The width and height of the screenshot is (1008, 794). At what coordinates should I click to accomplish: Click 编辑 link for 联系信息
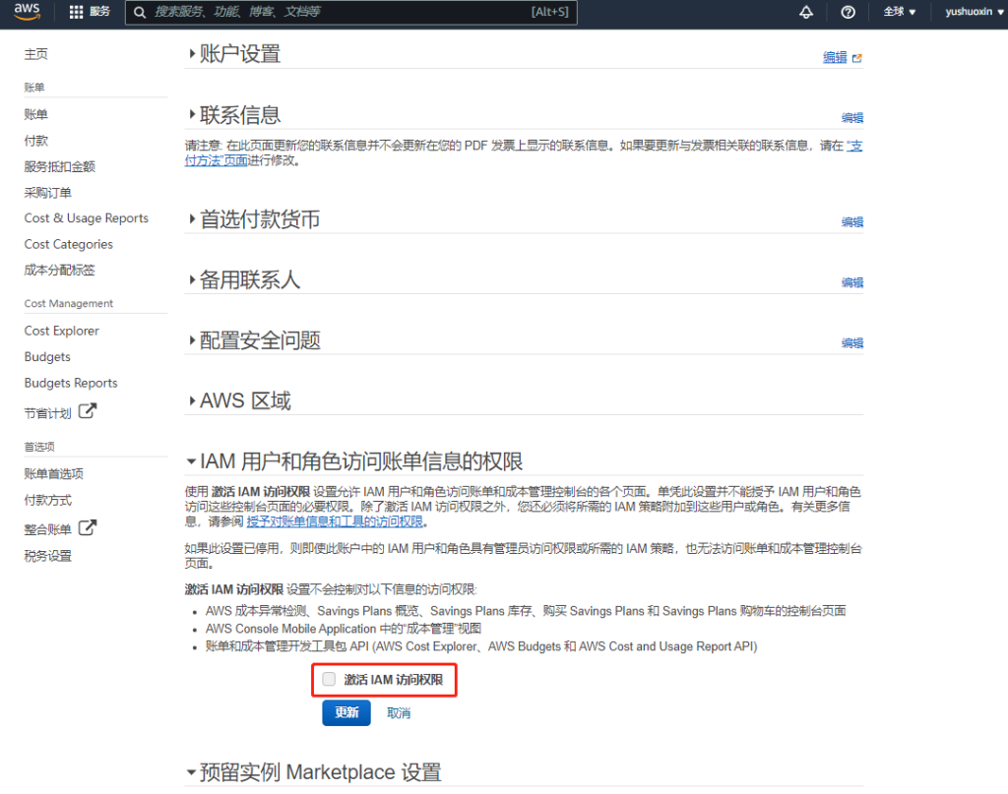pos(851,118)
